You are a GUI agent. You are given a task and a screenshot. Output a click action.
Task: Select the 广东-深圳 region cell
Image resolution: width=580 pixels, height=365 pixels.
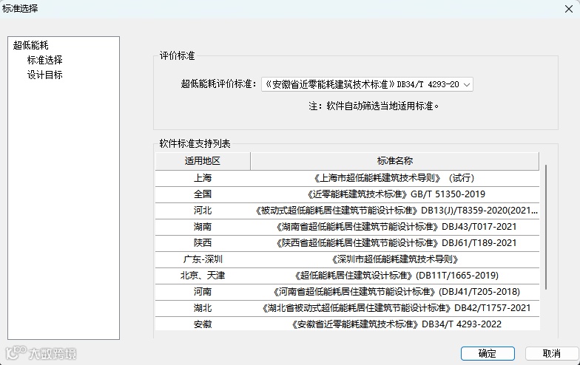[x=203, y=259]
